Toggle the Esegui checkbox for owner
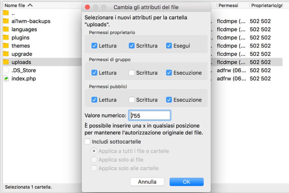Screen dimensions: 289x193 click(169, 46)
